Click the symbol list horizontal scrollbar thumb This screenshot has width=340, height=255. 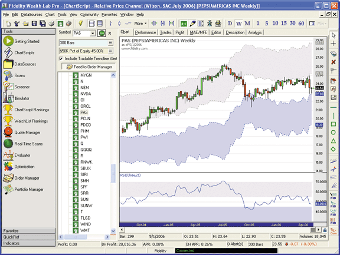pos(76,237)
